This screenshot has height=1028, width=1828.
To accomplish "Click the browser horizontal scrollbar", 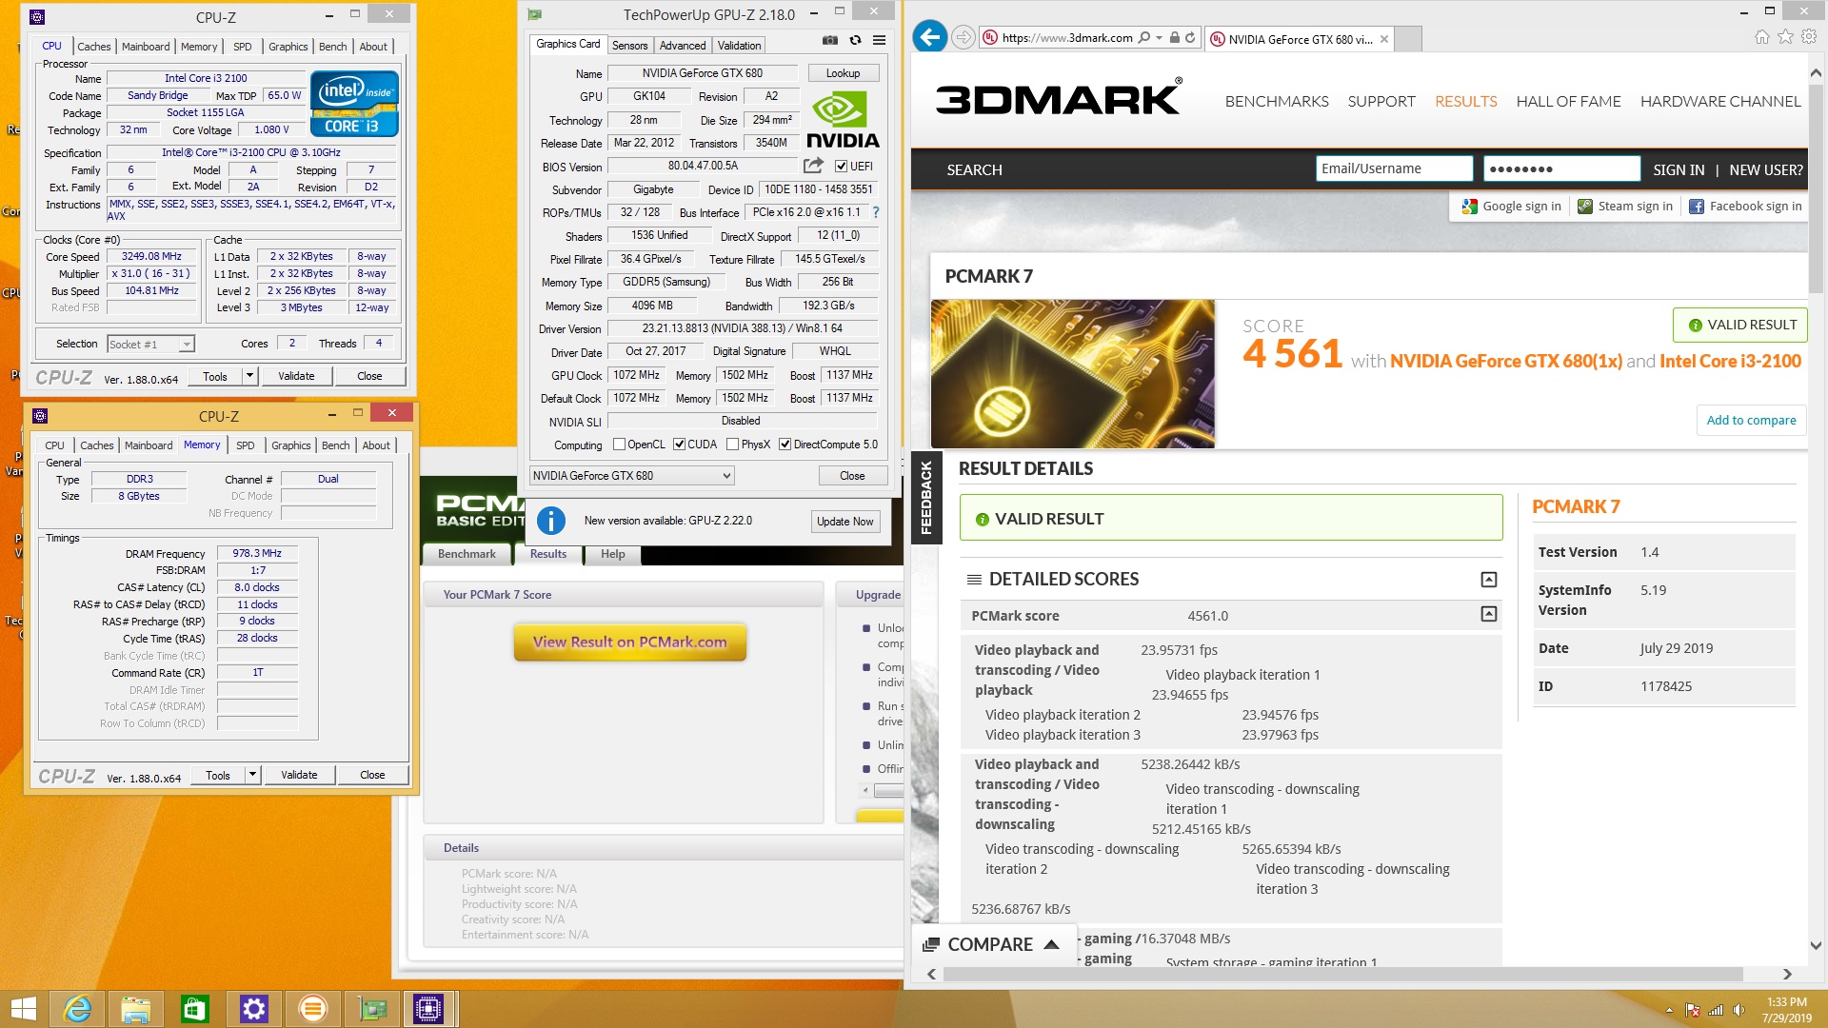I will [1342, 974].
